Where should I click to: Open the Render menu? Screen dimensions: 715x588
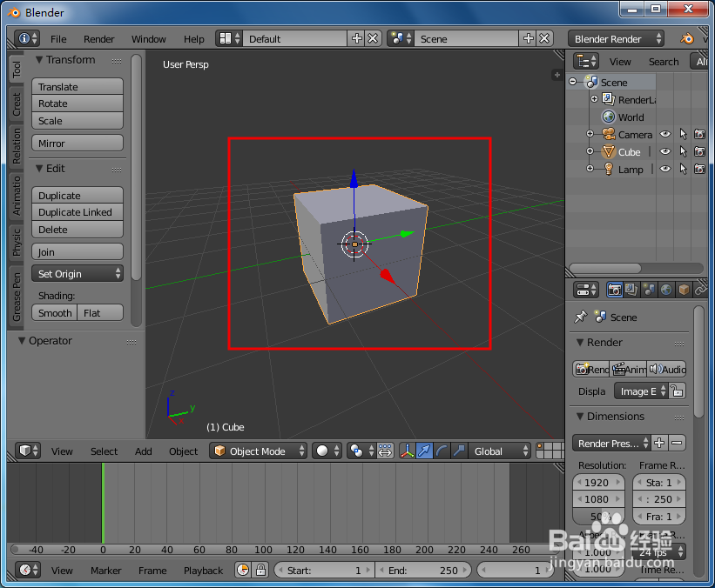(x=99, y=39)
